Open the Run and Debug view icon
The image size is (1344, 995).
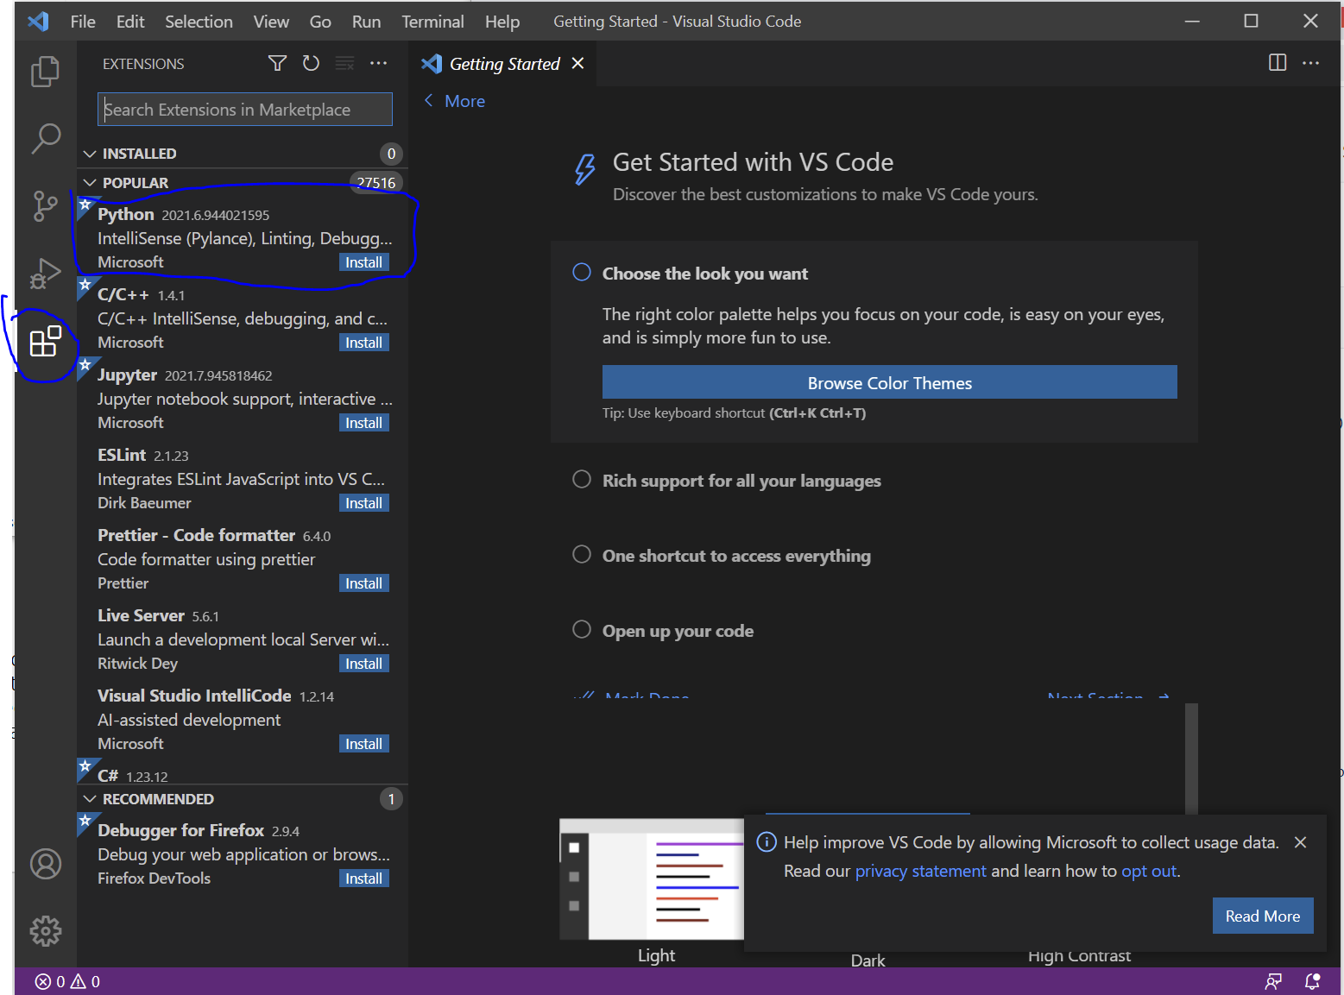45,274
